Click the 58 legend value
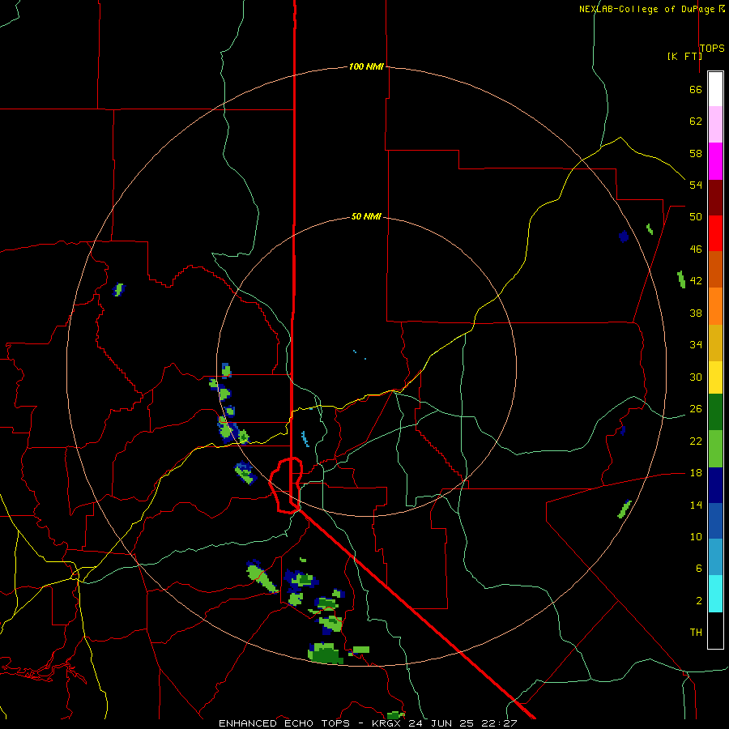This screenshot has width=729, height=729. [x=696, y=153]
